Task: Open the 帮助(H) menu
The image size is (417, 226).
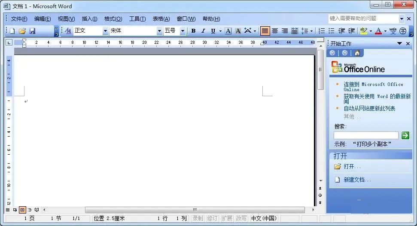Action: pos(211,19)
